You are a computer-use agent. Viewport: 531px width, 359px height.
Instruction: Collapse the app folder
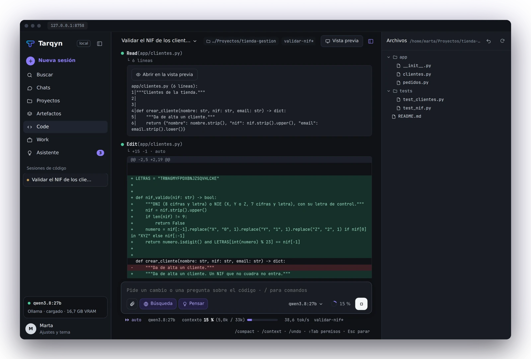coord(389,57)
